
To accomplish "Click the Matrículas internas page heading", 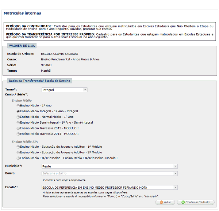I will (x=22, y=13).
